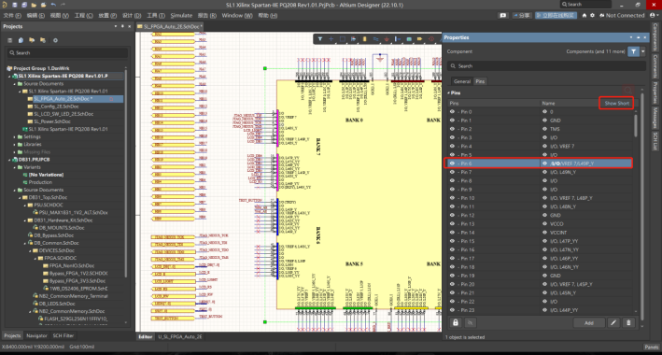Screen dimensions: 662x355
Task: Toggle name visibility eye for Pin 12 GND
Action: pos(544,215)
